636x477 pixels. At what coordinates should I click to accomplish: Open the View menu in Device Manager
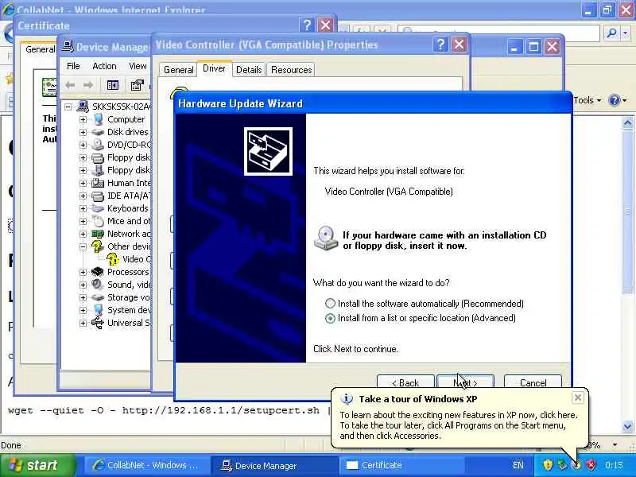(138, 66)
